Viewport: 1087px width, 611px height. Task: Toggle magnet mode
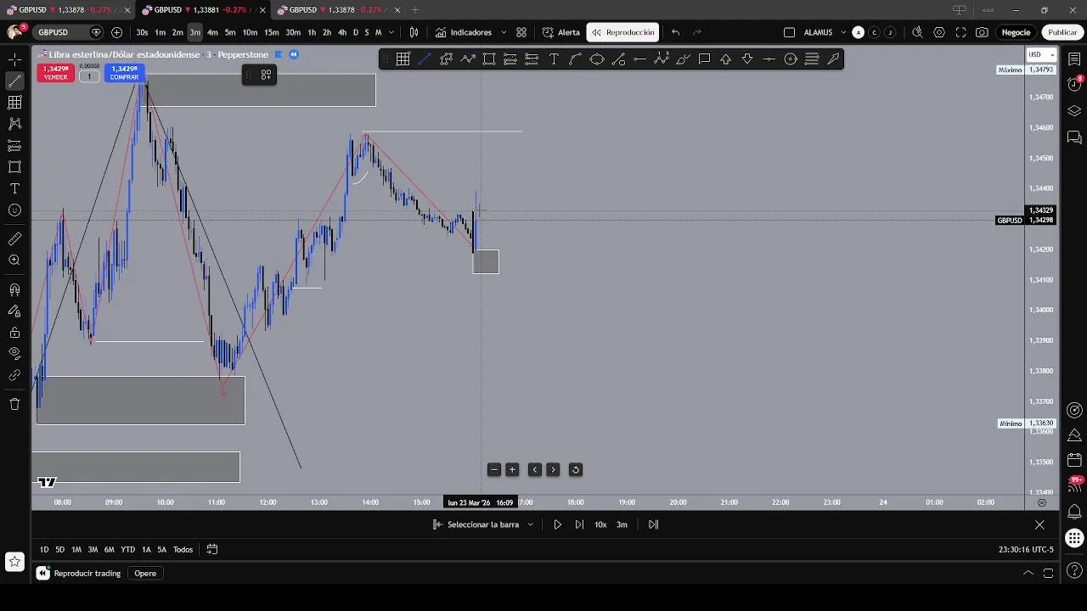click(x=14, y=289)
